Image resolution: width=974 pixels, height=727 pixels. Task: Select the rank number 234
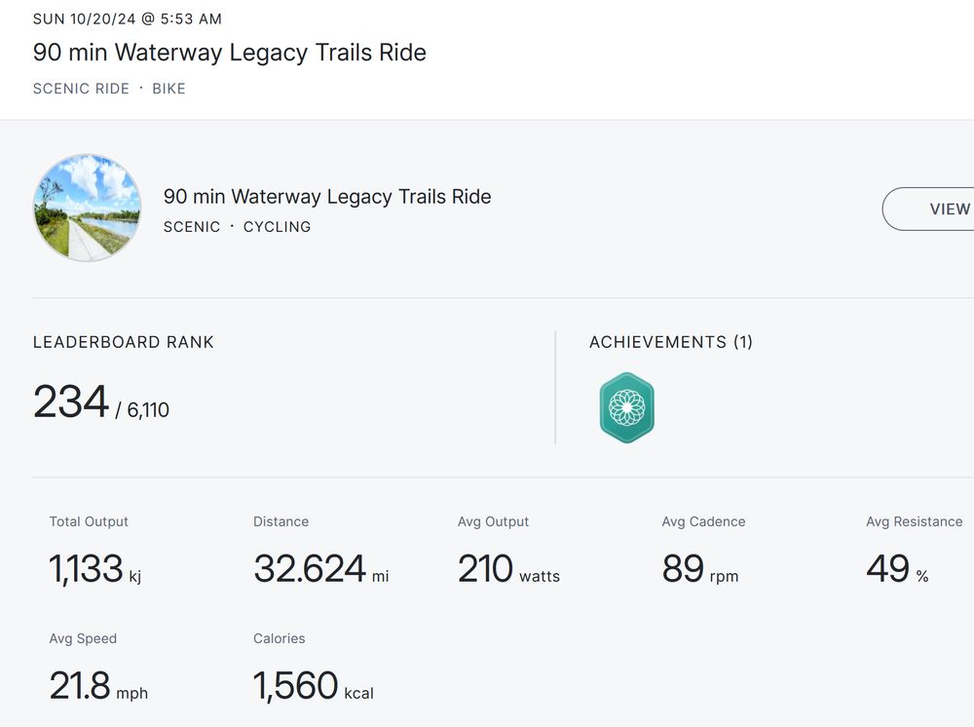[70, 402]
